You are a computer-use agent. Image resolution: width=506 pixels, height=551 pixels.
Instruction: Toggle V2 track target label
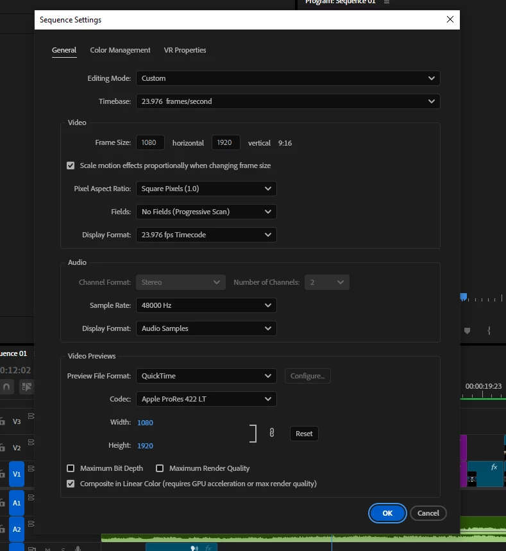click(x=17, y=448)
